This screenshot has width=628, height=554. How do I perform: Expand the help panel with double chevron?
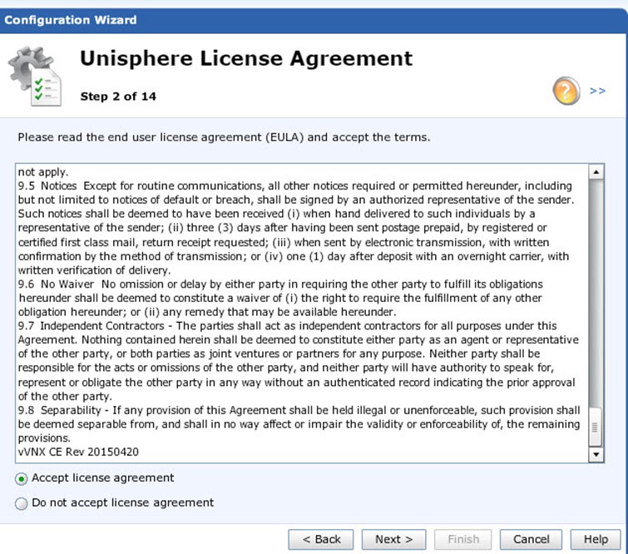597,91
